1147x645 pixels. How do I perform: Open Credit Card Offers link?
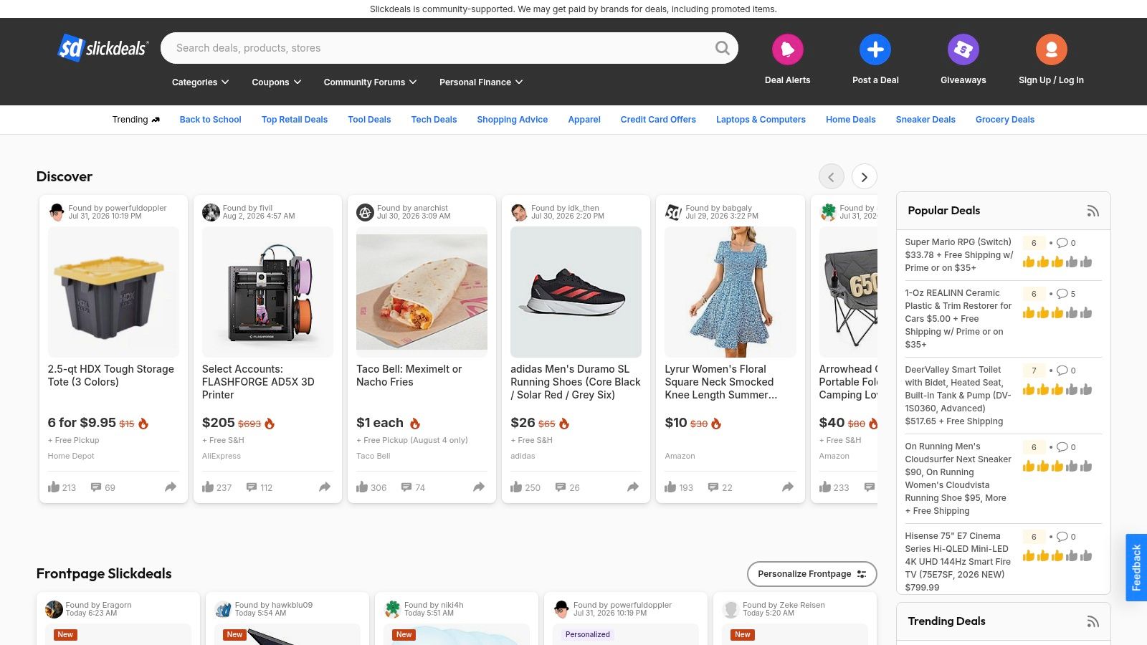click(x=658, y=120)
